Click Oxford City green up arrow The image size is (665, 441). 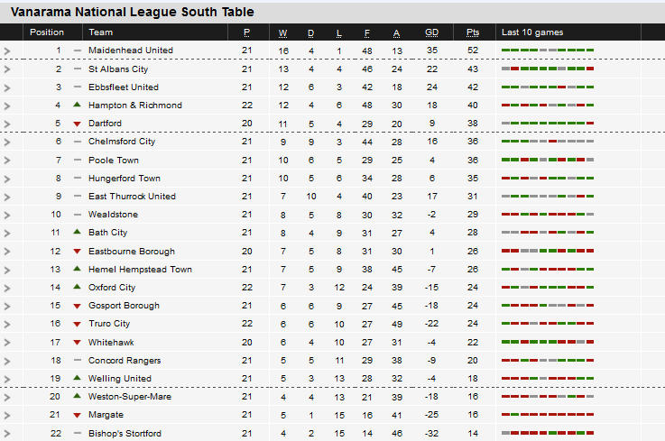(77, 287)
